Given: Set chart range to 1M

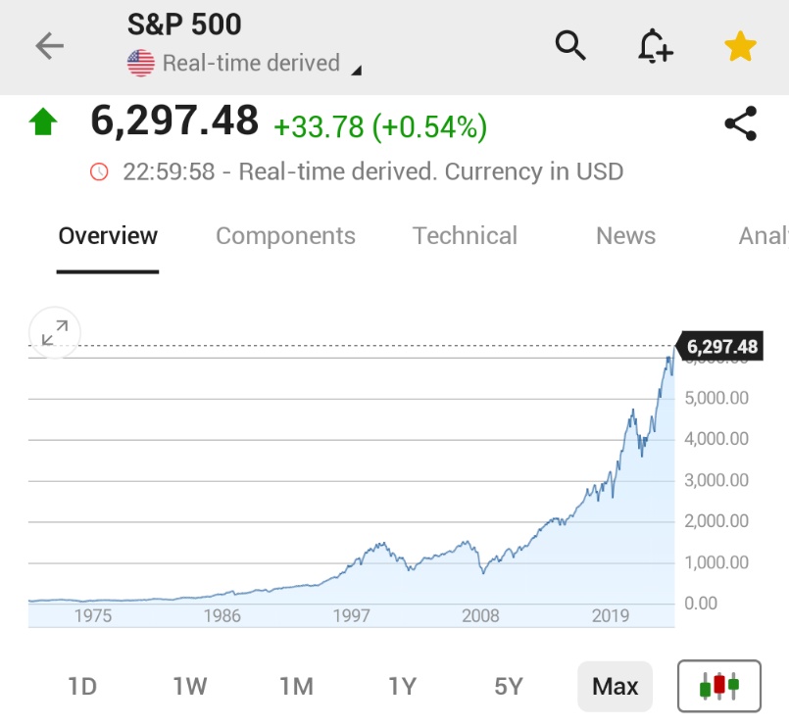Looking at the screenshot, I should tap(296, 686).
